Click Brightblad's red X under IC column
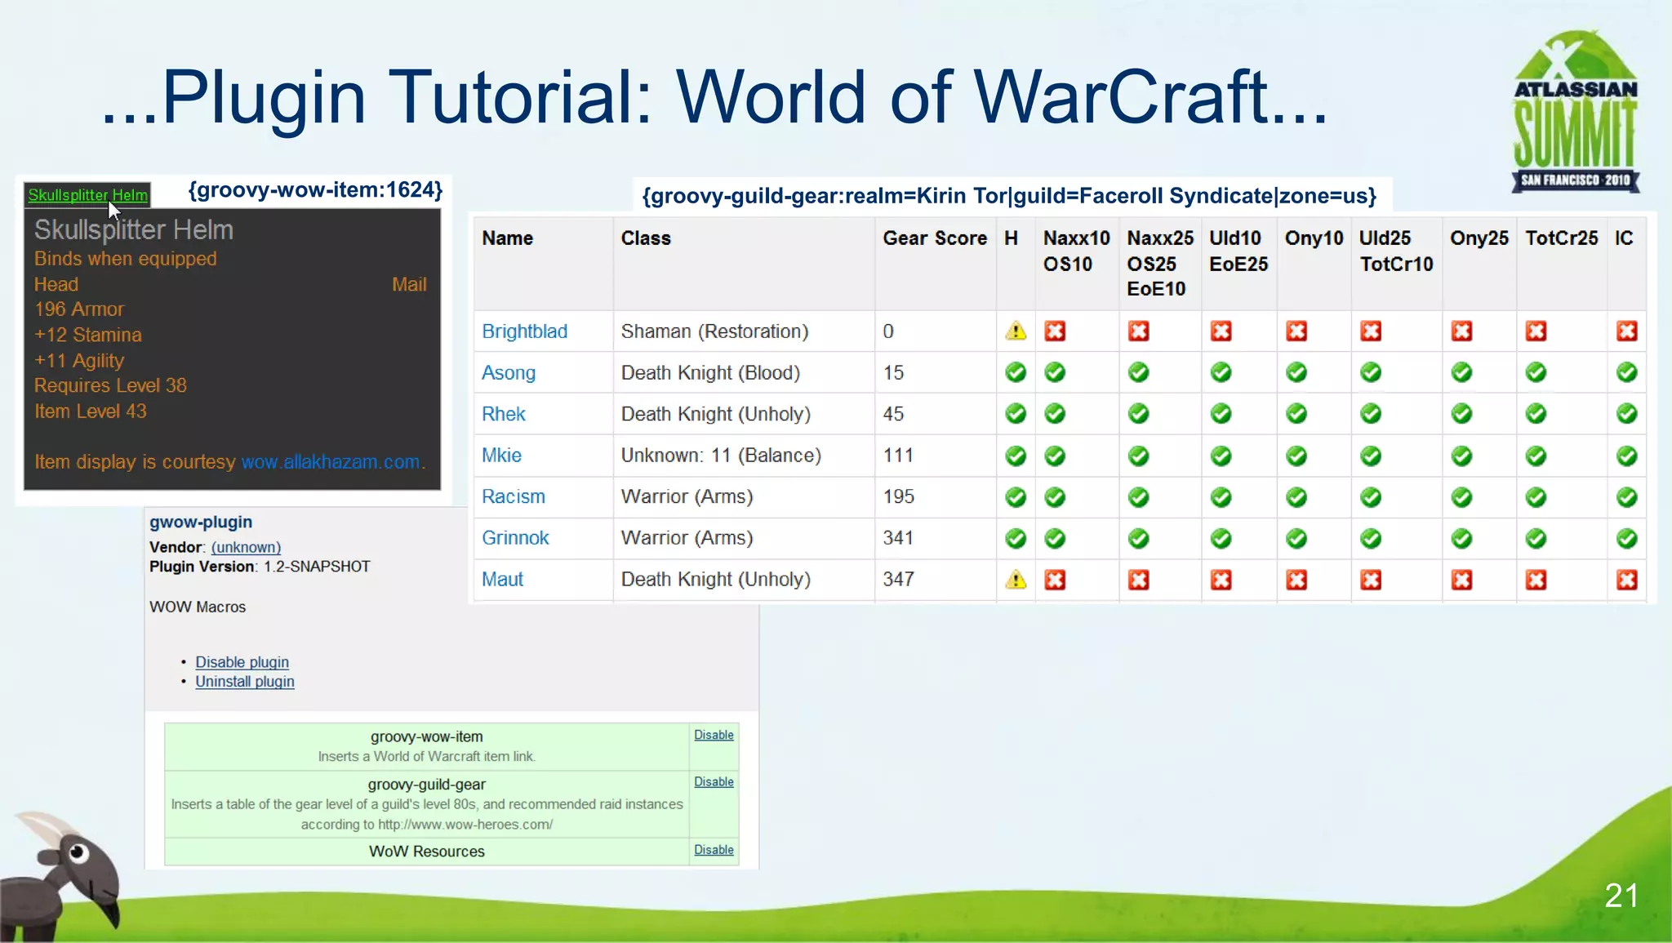This screenshot has width=1672, height=943. [x=1626, y=331]
